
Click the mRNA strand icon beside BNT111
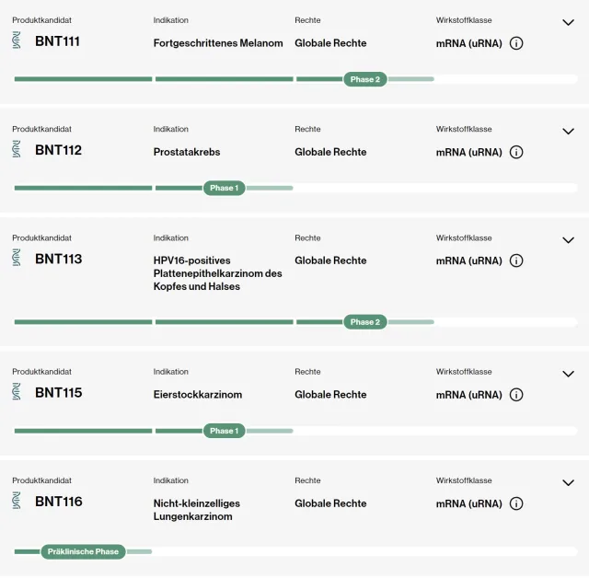click(17, 40)
